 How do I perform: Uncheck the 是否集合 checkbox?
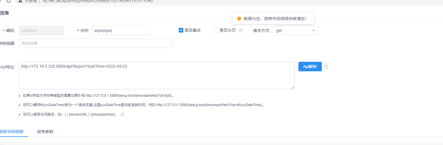[181, 30]
